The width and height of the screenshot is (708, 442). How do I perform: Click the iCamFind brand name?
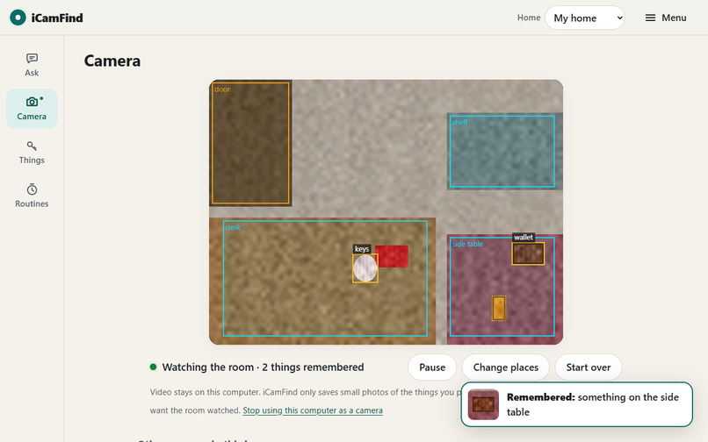pyautogui.click(x=57, y=18)
